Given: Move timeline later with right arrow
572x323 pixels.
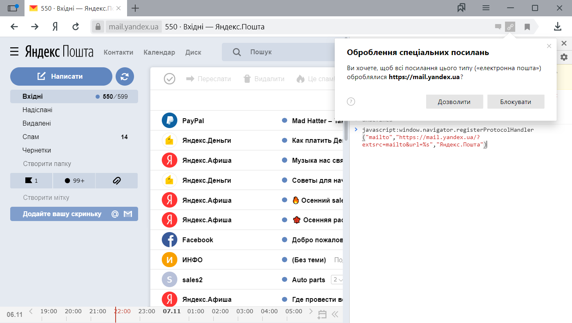Looking at the screenshot, I should [311, 312].
